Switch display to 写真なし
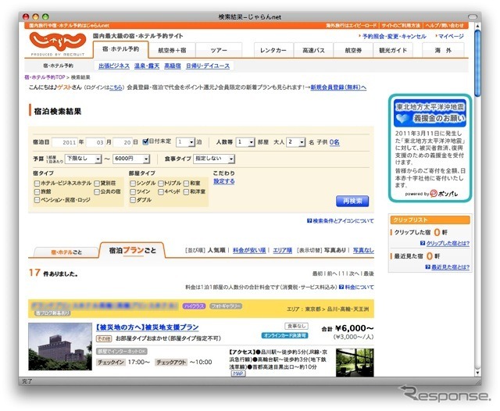500x411 pixels. click(x=363, y=250)
